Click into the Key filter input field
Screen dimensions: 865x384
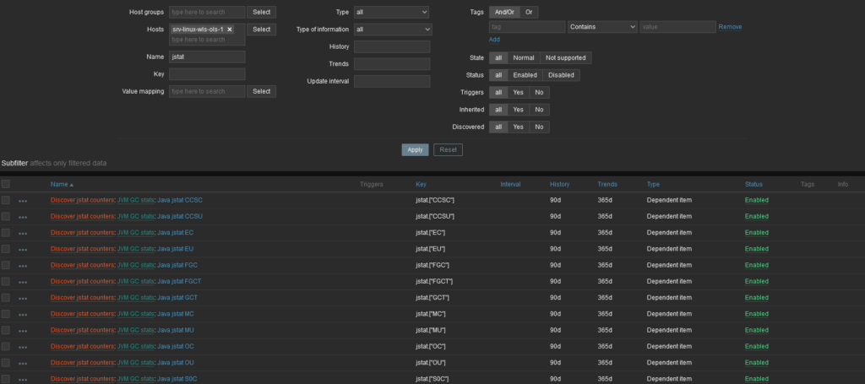207,74
